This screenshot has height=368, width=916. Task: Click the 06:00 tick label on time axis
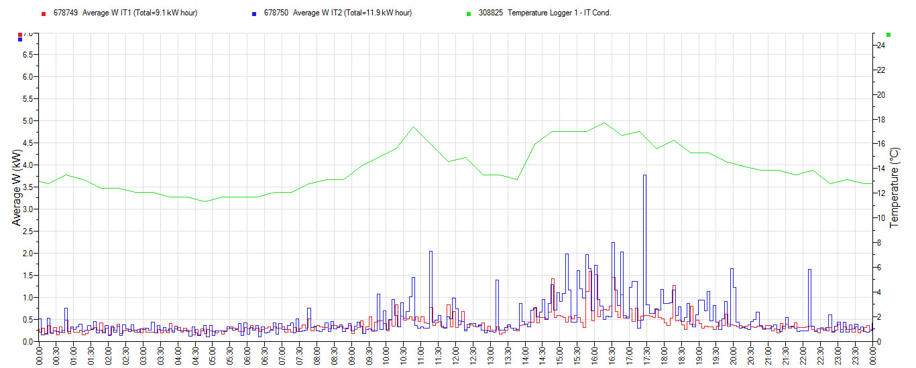tap(247, 355)
